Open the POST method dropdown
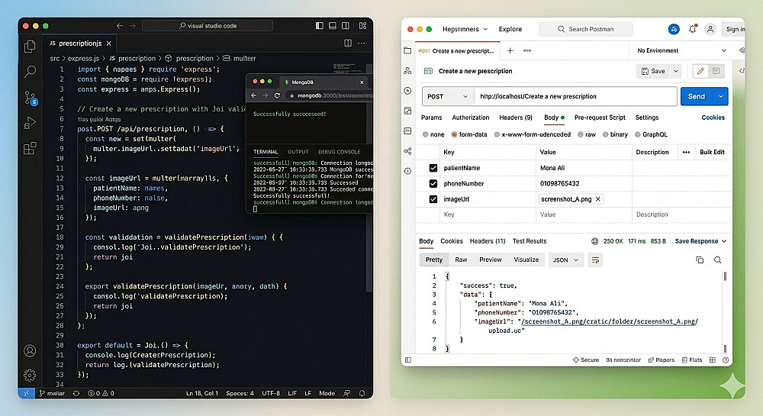The width and height of the screenshot is (763, 416). (x=446, y=97)
